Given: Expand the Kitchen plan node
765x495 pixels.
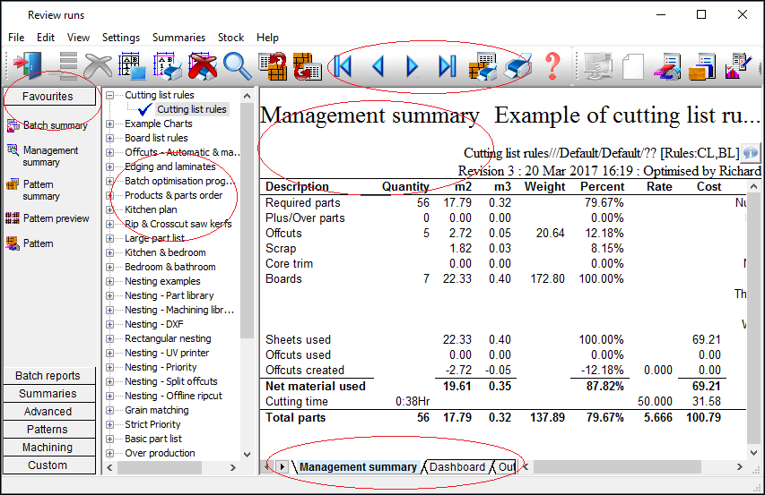Looking at the screenshot, I should [x=110, y=209].
